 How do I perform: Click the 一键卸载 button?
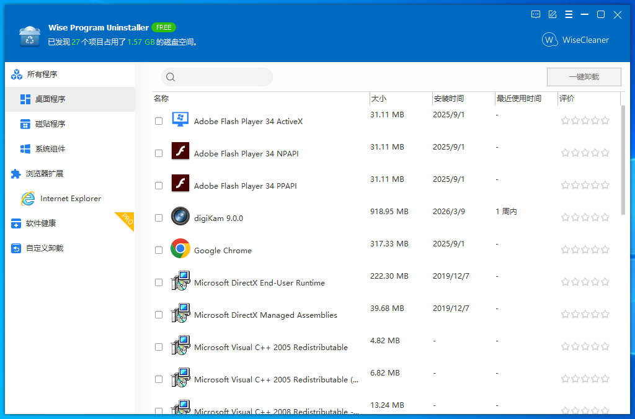[x=583, y=76]
